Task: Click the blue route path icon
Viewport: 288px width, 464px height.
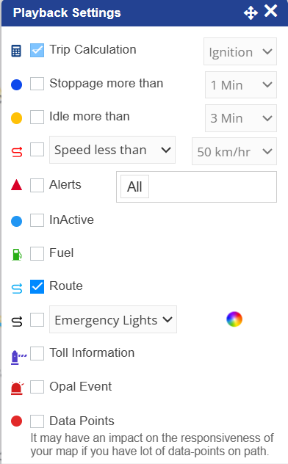Action: [x=17, y=289]
